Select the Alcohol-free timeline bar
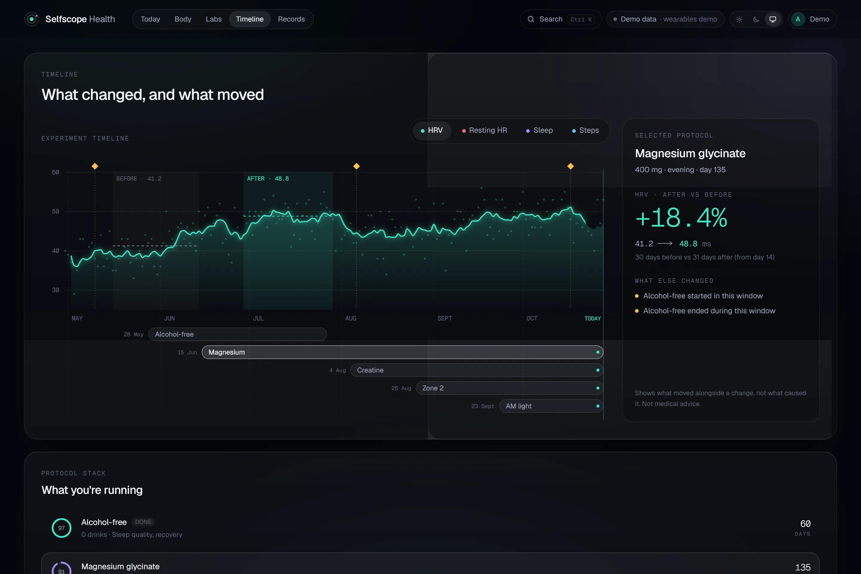Viewport: 861px width, 574px height. click(238, 334)
